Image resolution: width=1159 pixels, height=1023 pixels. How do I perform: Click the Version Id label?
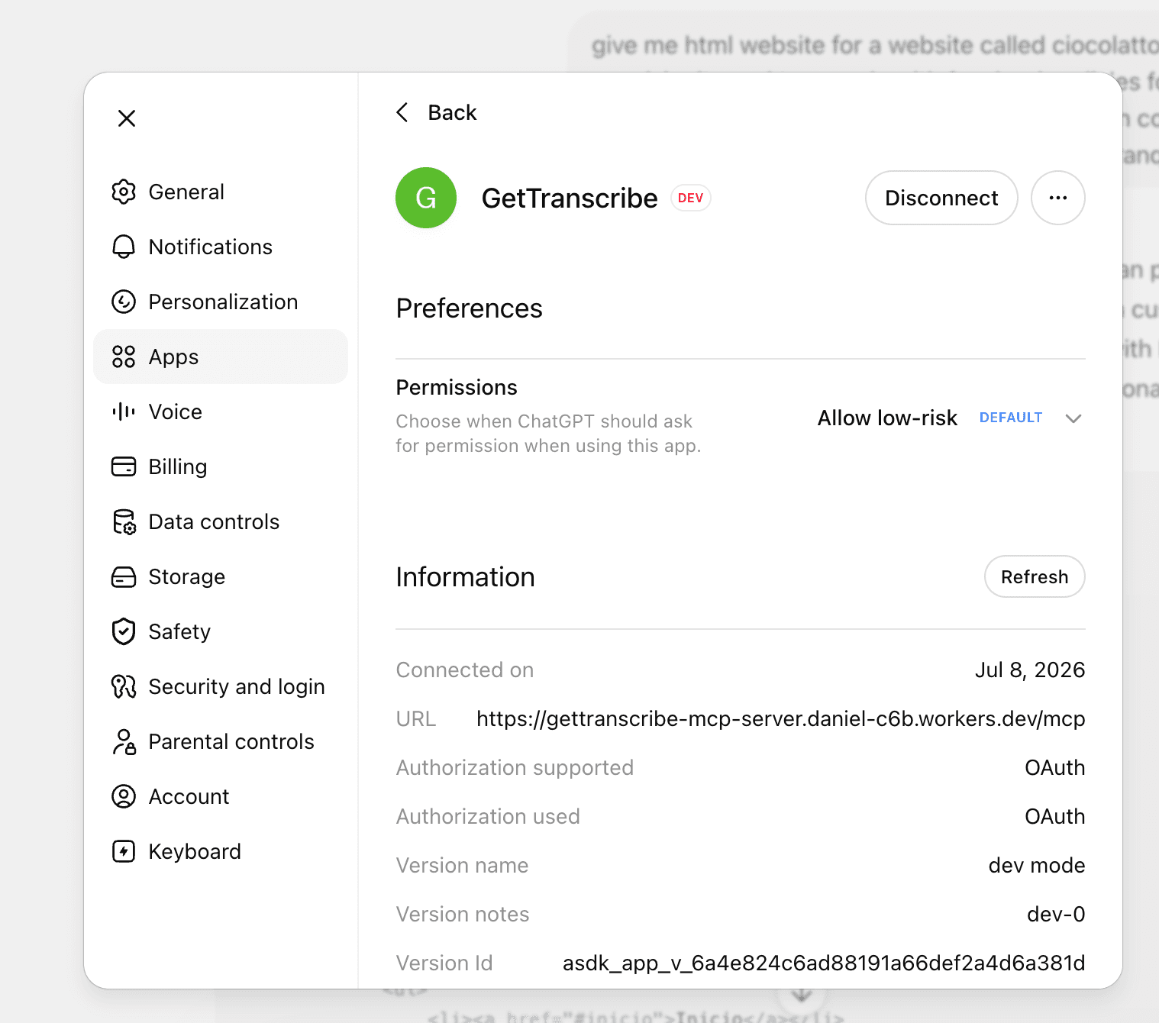444,963
